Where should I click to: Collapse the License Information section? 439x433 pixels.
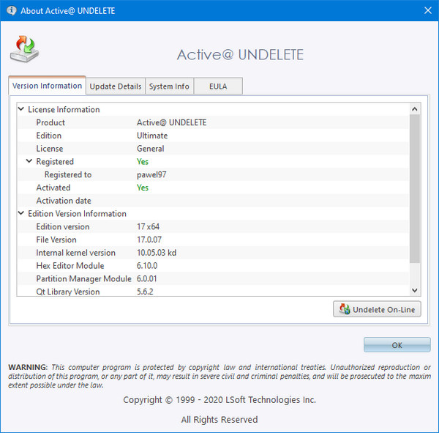tap(21, 110)
